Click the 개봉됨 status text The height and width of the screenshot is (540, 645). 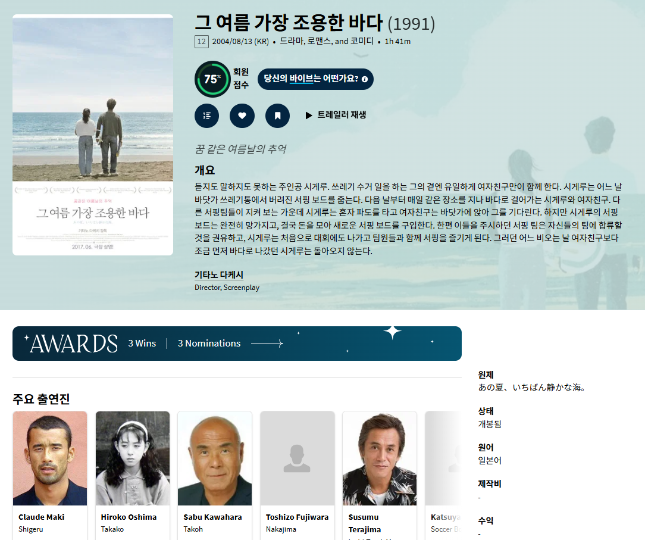click(x=490, y=424)
